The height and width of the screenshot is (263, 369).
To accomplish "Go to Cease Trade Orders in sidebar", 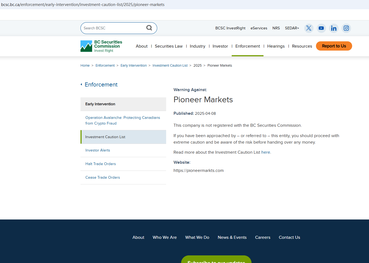I will pos(103,178).
